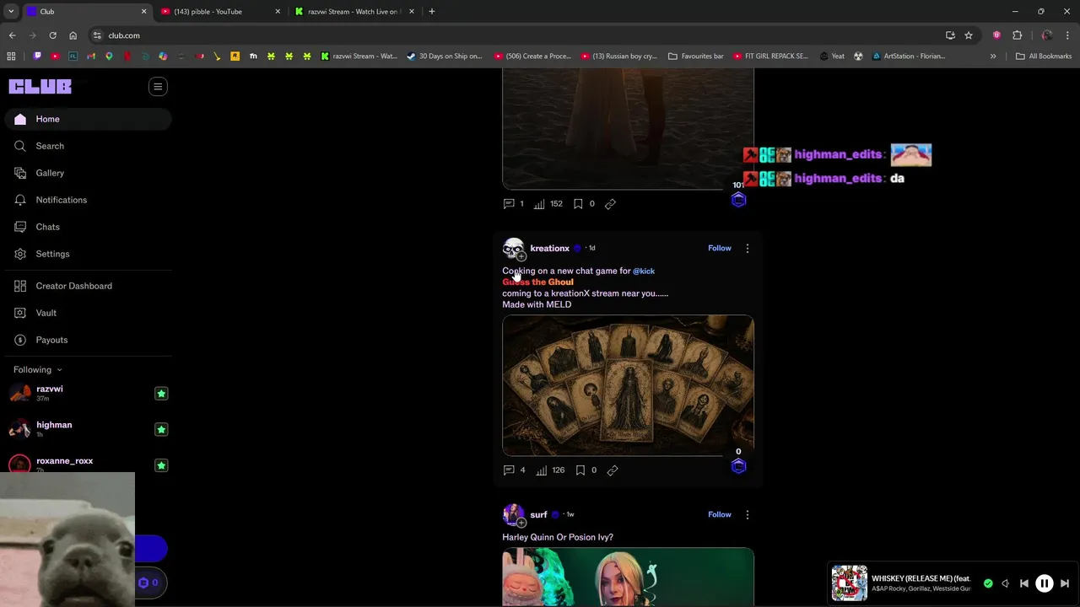Open Harley Quinn post image
1080x607 pixels.
click(628, 577)
